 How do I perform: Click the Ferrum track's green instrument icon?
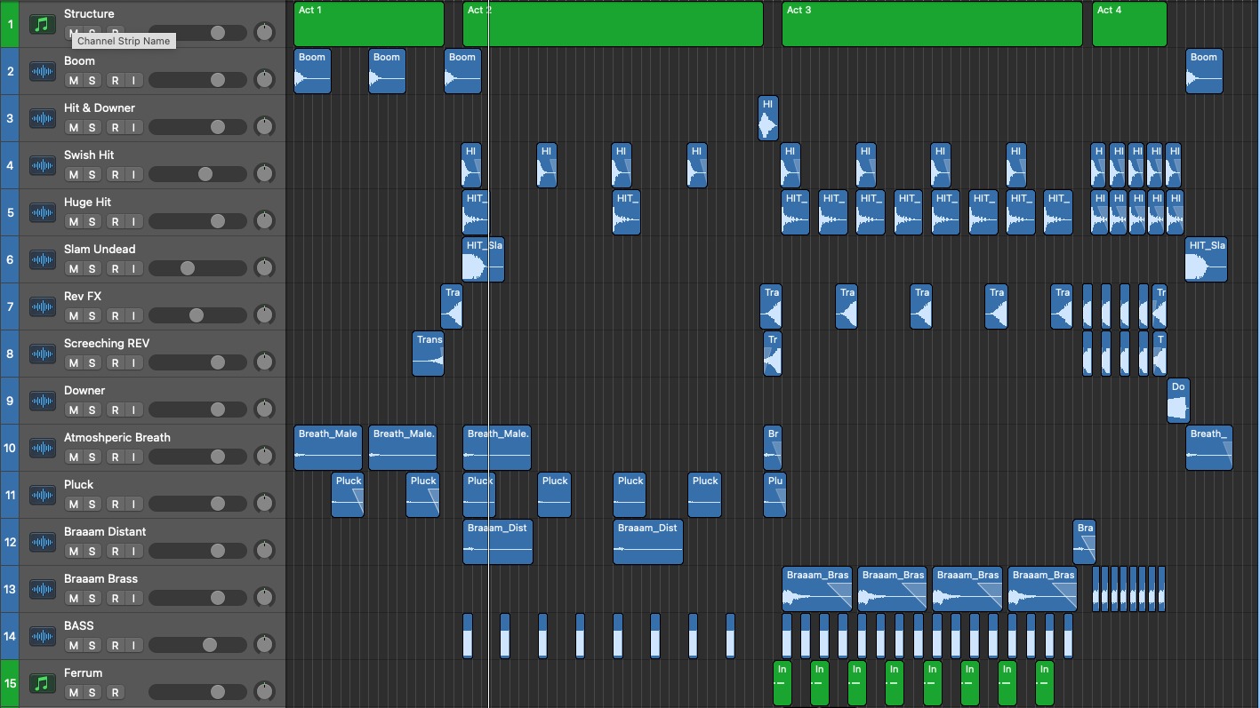43,683
